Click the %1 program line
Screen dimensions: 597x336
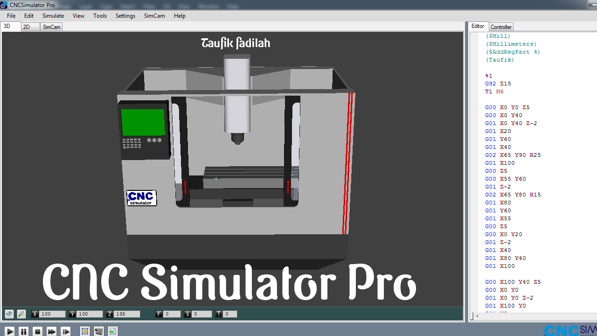tap(489, 76)
